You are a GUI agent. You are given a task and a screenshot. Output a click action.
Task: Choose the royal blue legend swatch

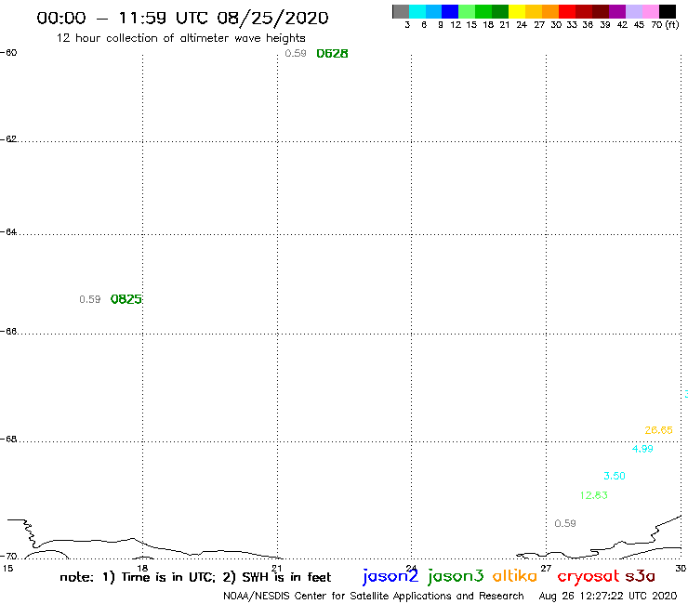451,11
